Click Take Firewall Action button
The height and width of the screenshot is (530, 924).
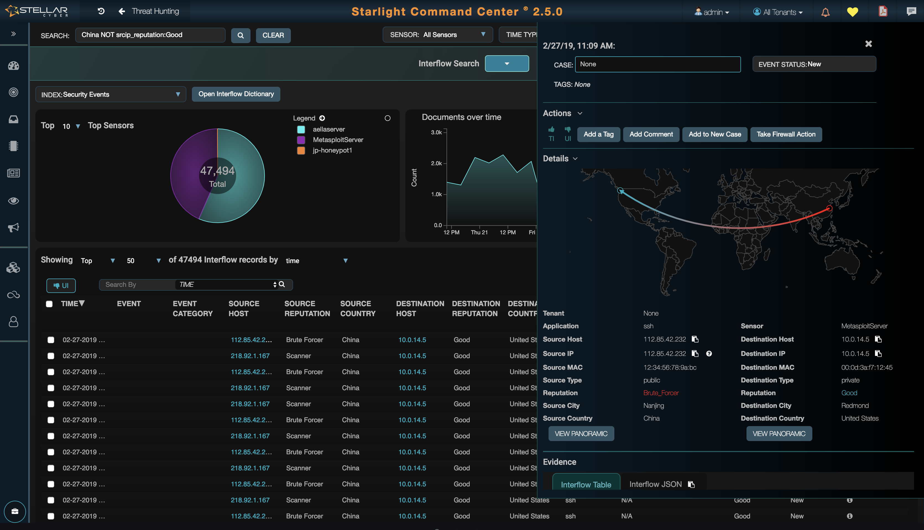pos(786,134)
